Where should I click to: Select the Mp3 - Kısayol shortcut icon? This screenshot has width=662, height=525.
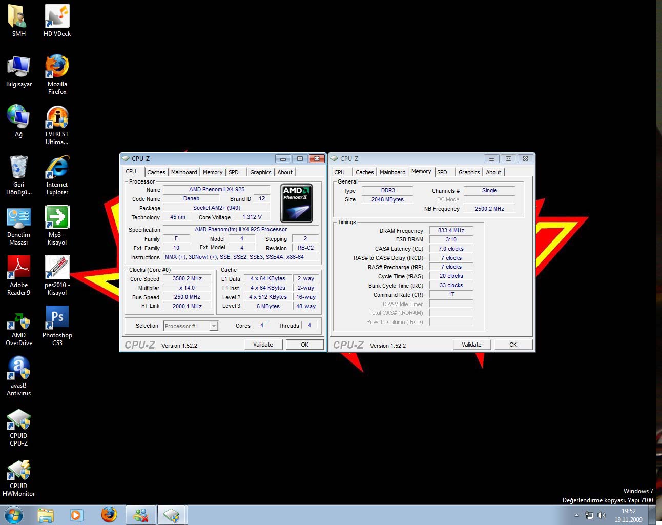(x=57, y=225)
